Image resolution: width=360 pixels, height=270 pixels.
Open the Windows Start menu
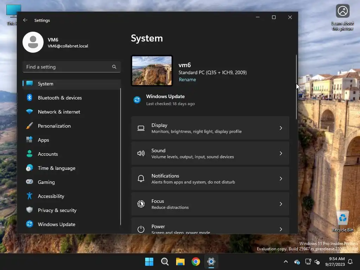(149, 262)
